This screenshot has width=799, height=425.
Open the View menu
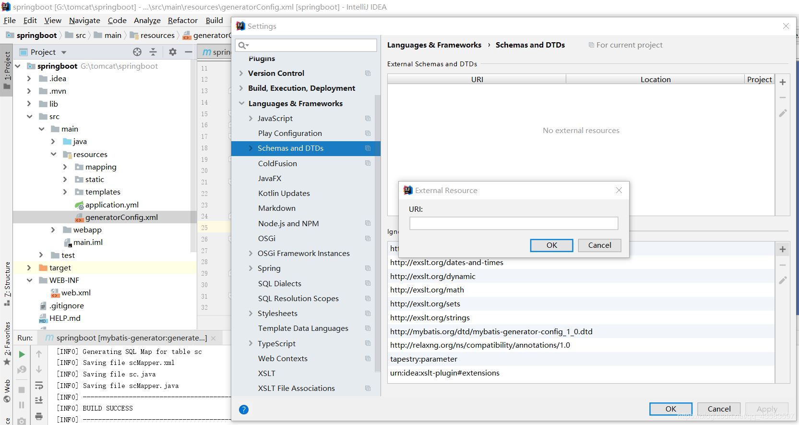pyautogui.click(x=53, y=20)
